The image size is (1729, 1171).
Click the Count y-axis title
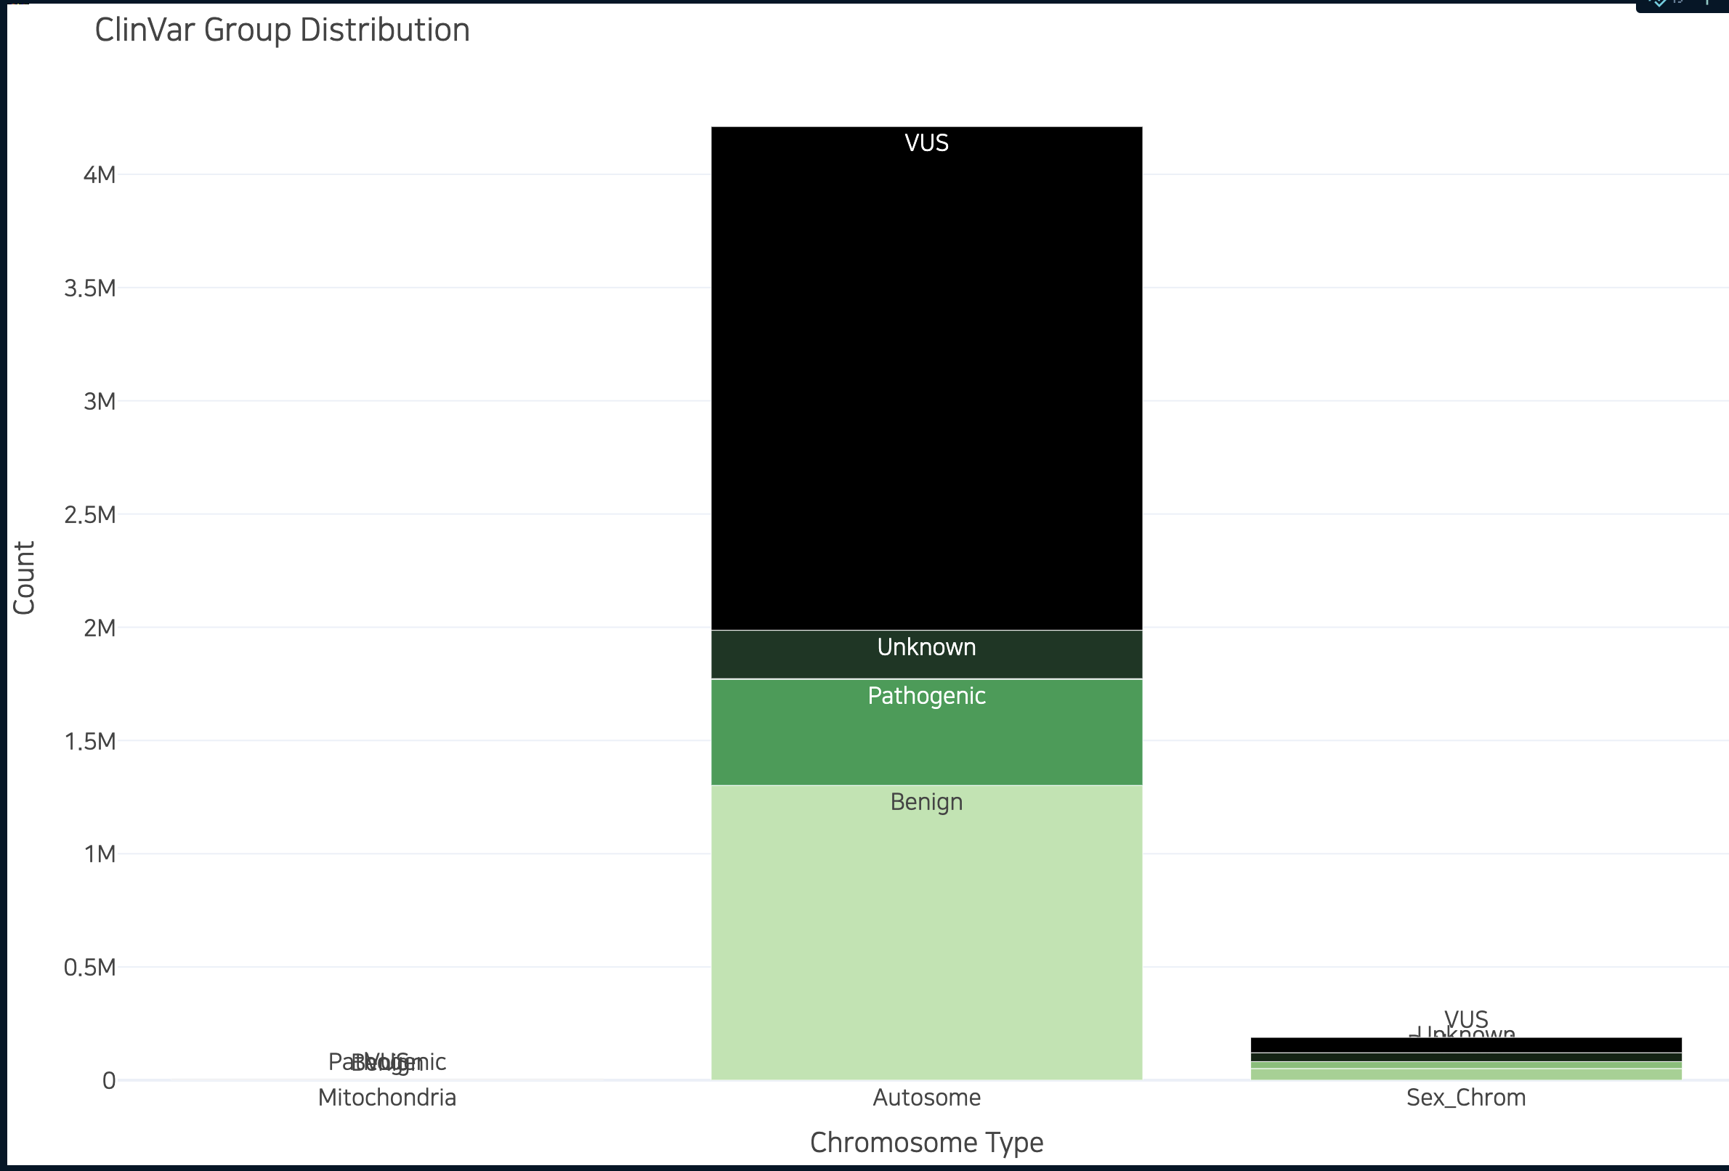tap(24, 578)
